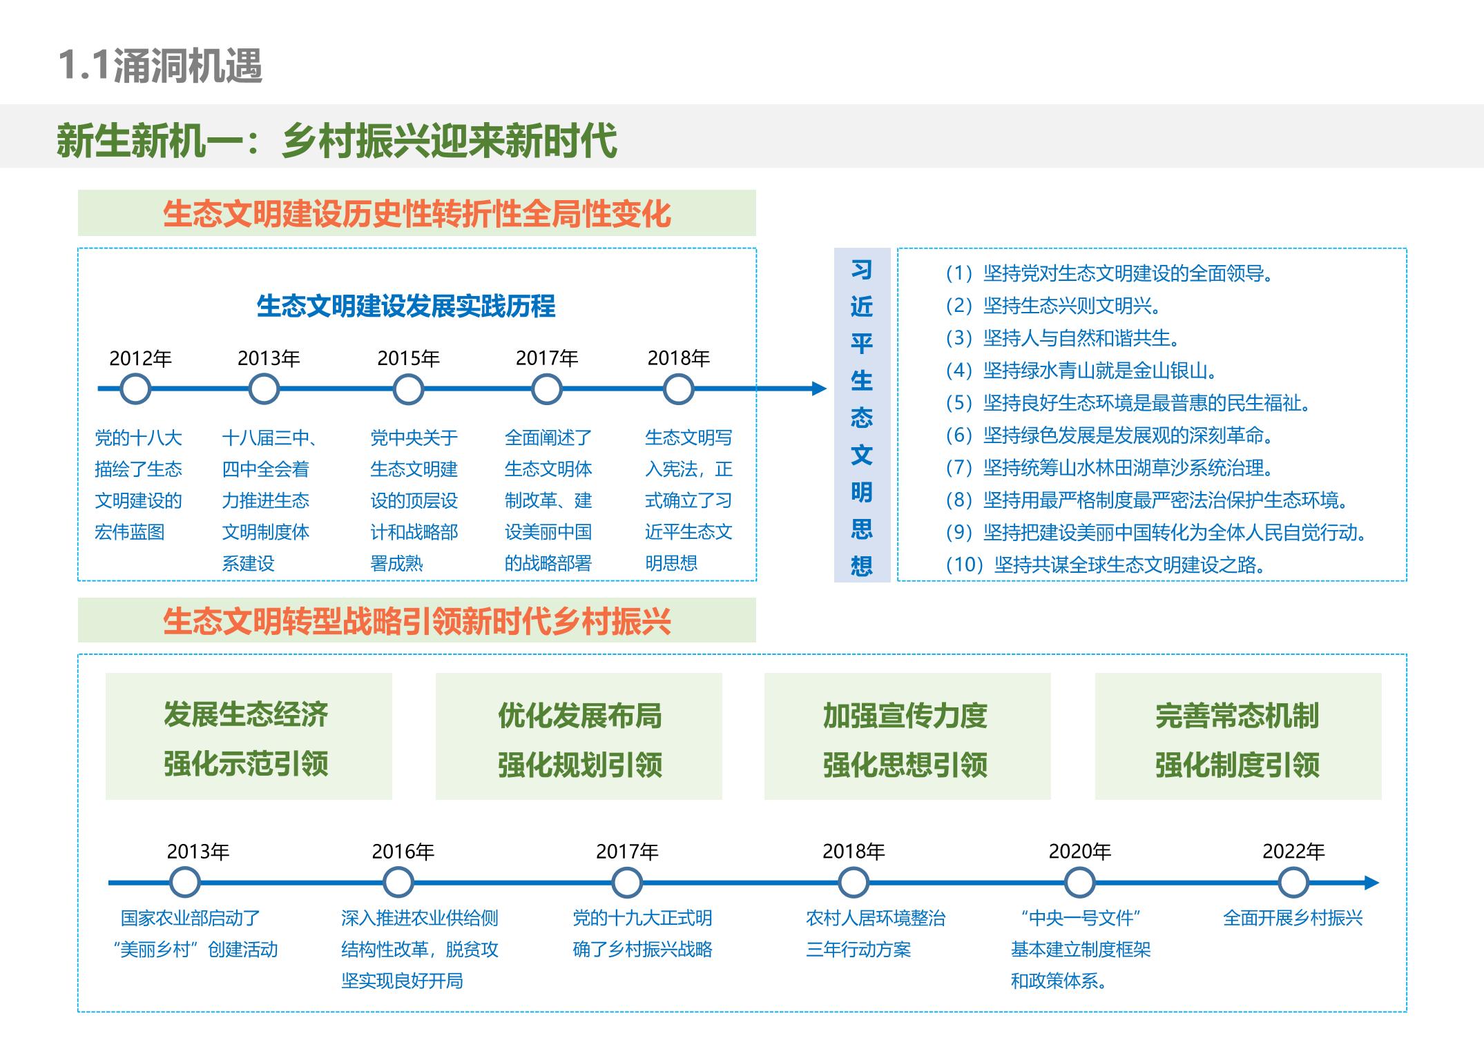Click the text 党的十九大正式明确了乡村振兴战略
Screen dimensions: 1484x1049
[642, 934]
